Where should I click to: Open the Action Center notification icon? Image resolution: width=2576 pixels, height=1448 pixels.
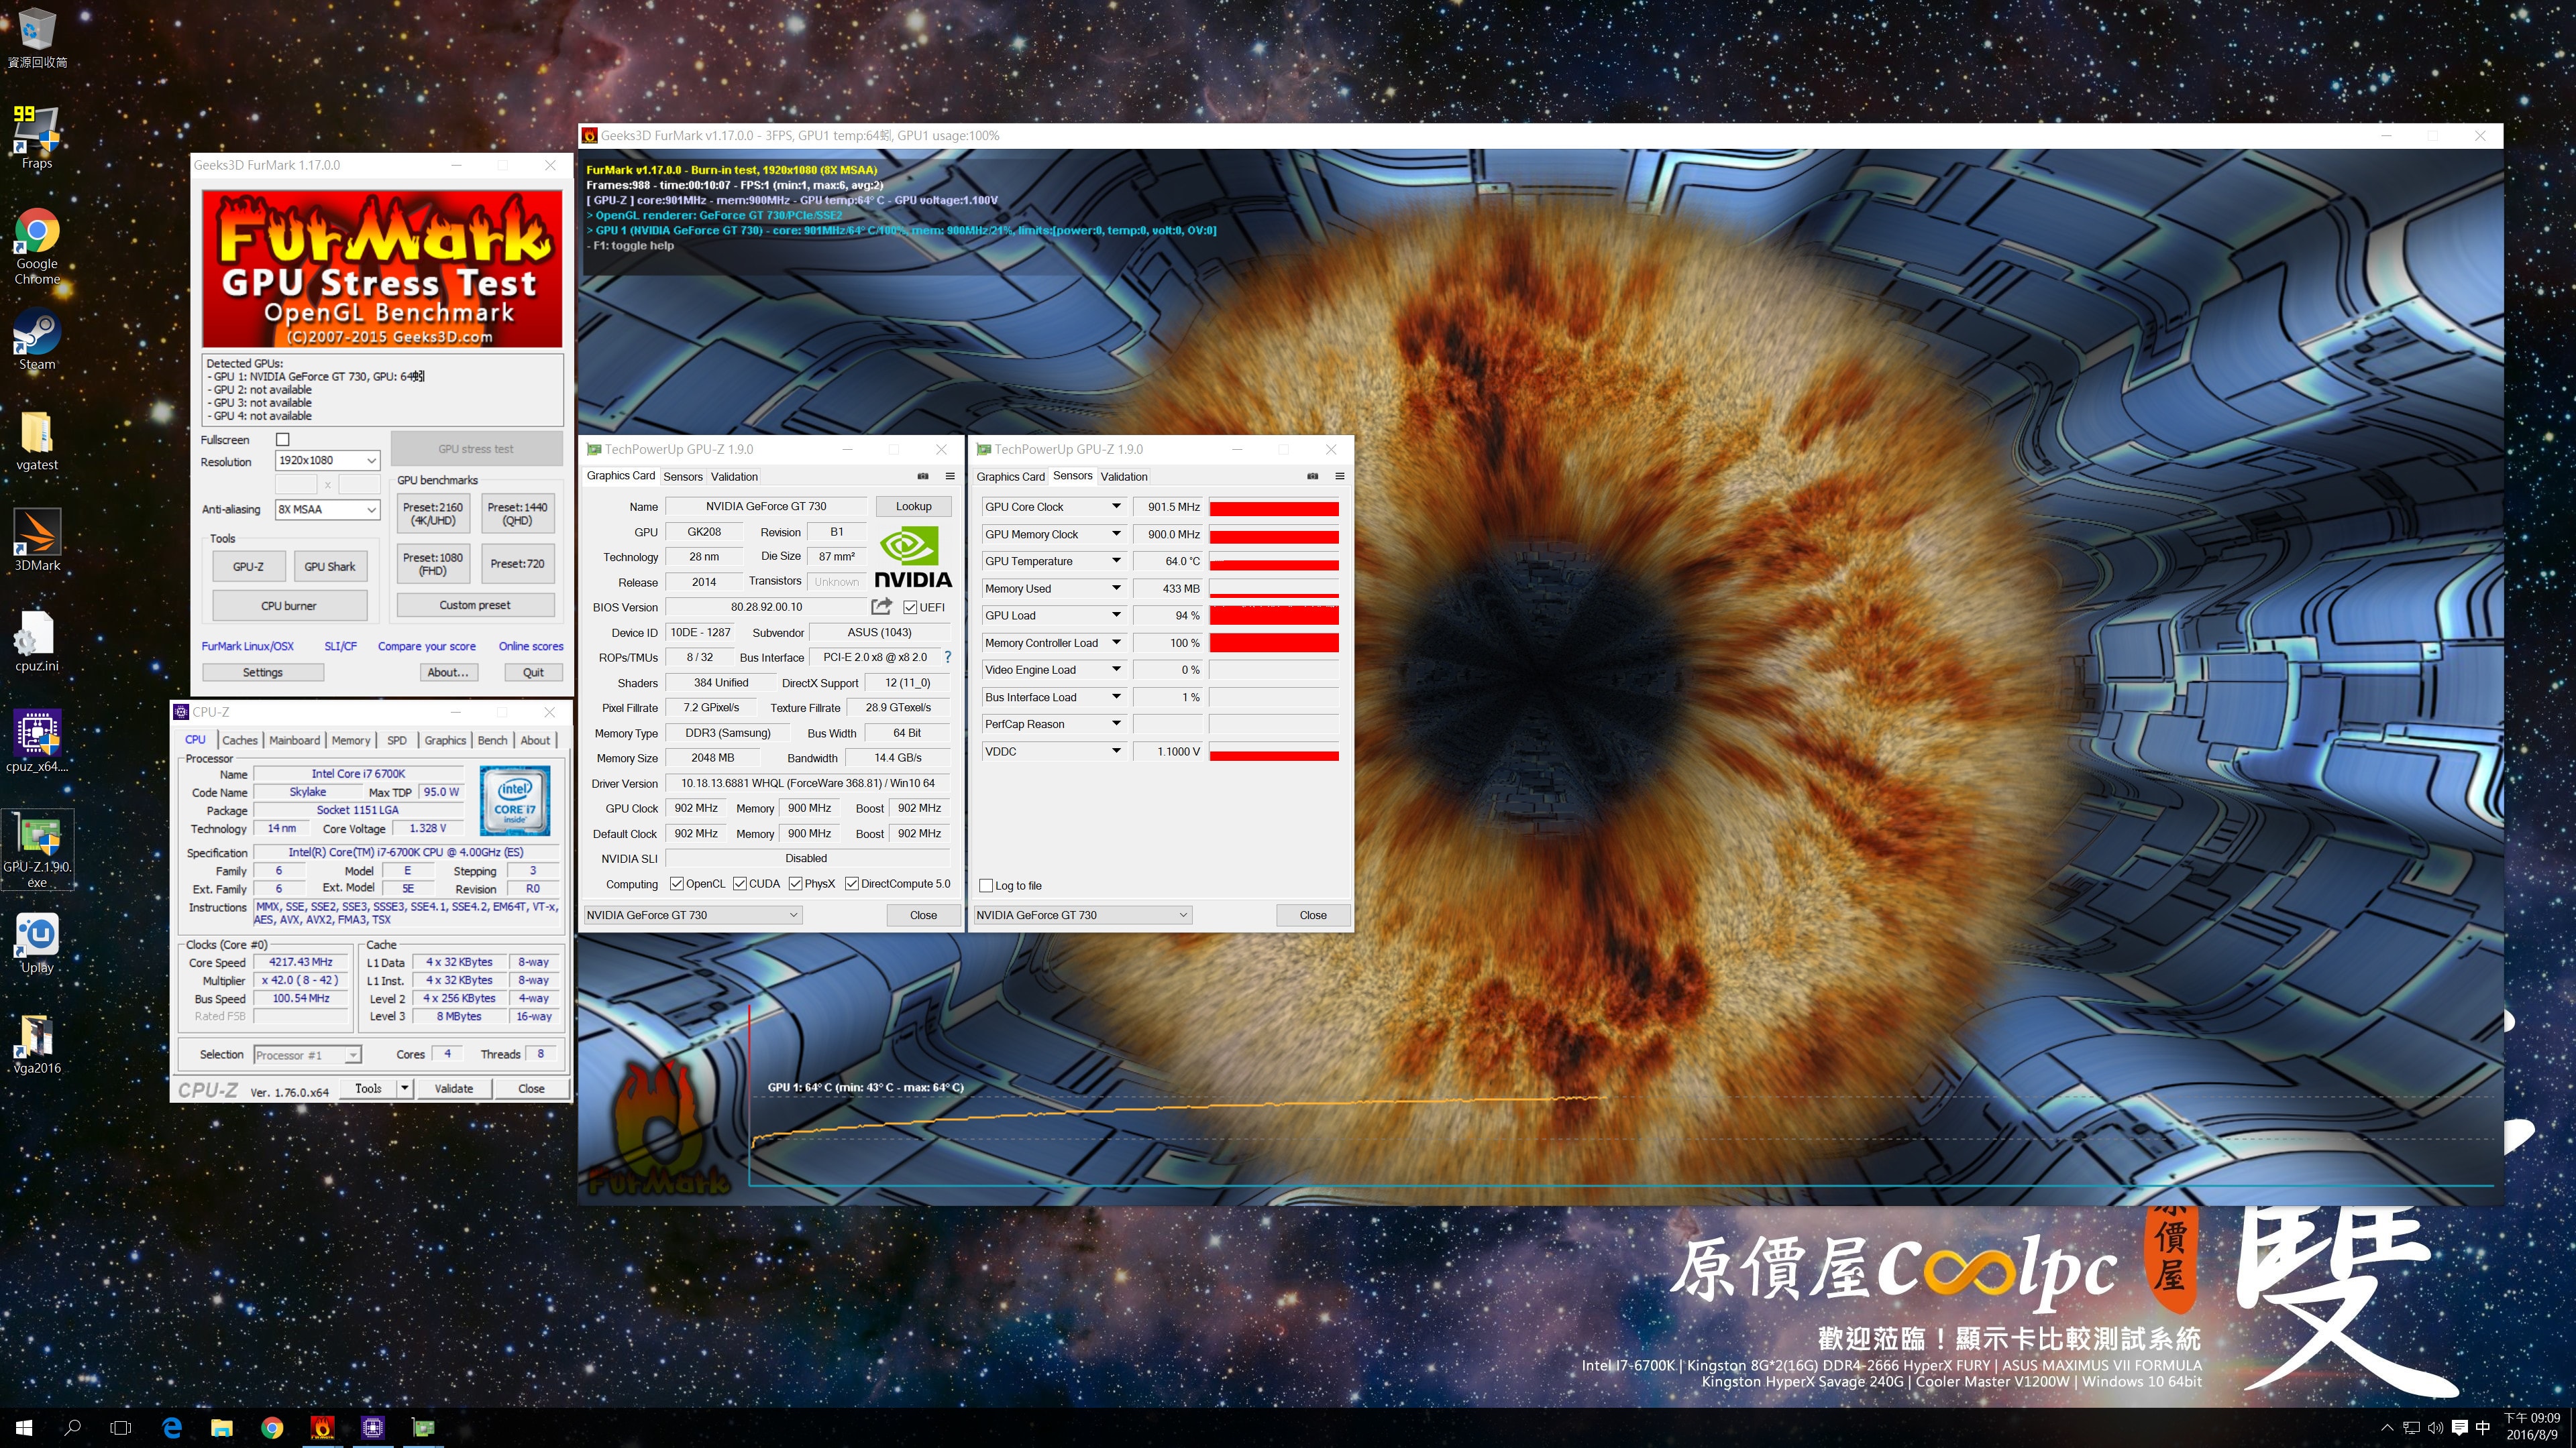(2459, 1427)
